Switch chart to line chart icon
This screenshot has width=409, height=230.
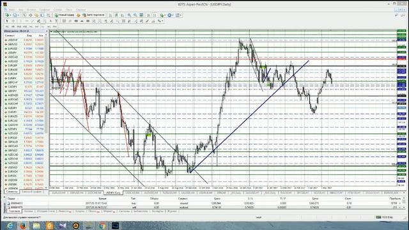pos(122,15)
